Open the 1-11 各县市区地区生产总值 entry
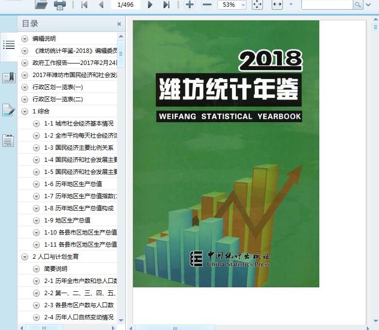 point(81,245)
